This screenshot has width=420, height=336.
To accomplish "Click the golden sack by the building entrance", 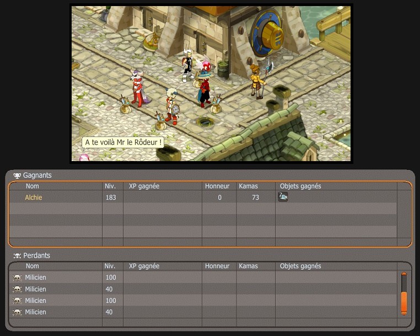I will (152, 41).
